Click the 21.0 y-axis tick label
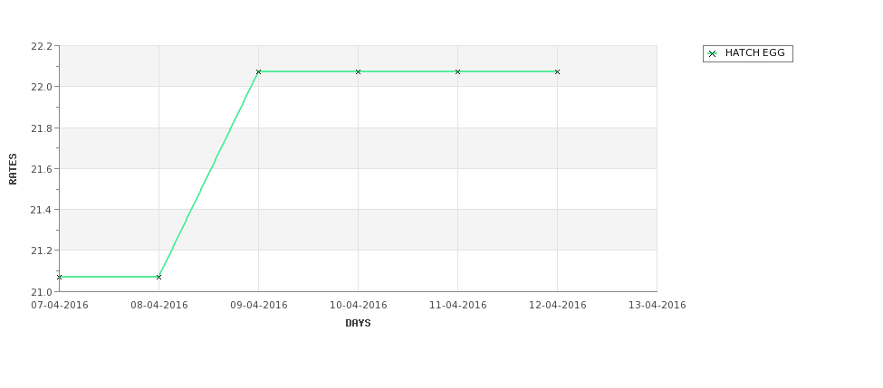 click(x=41, y=291)
